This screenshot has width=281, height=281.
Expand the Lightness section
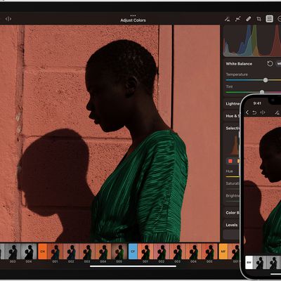[x=233, y=104]
